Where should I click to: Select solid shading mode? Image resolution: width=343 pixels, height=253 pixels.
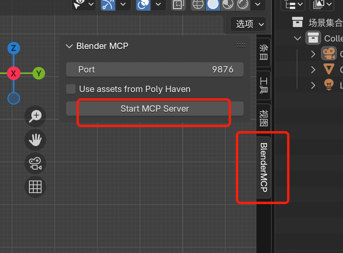[x=213, y=4]
